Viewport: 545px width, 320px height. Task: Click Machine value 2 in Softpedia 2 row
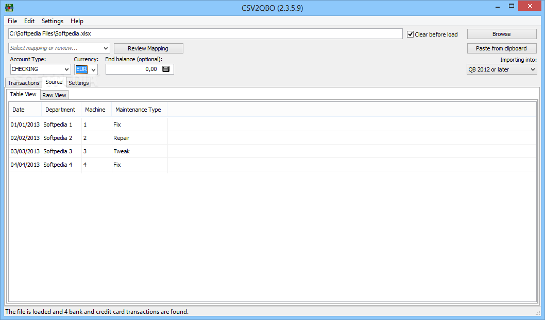pyautogui.click(x=97, y=138)
